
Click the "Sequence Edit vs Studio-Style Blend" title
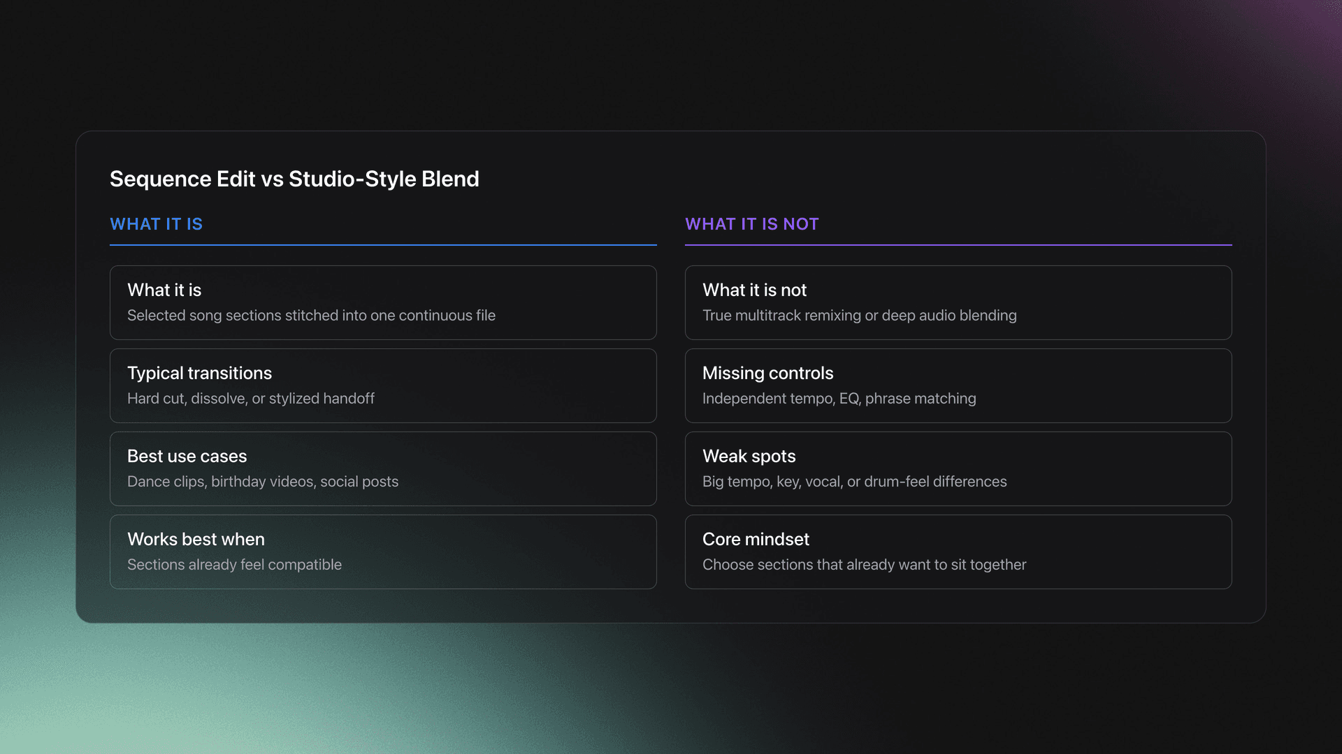pyautogui.click(x=294, y=179)
